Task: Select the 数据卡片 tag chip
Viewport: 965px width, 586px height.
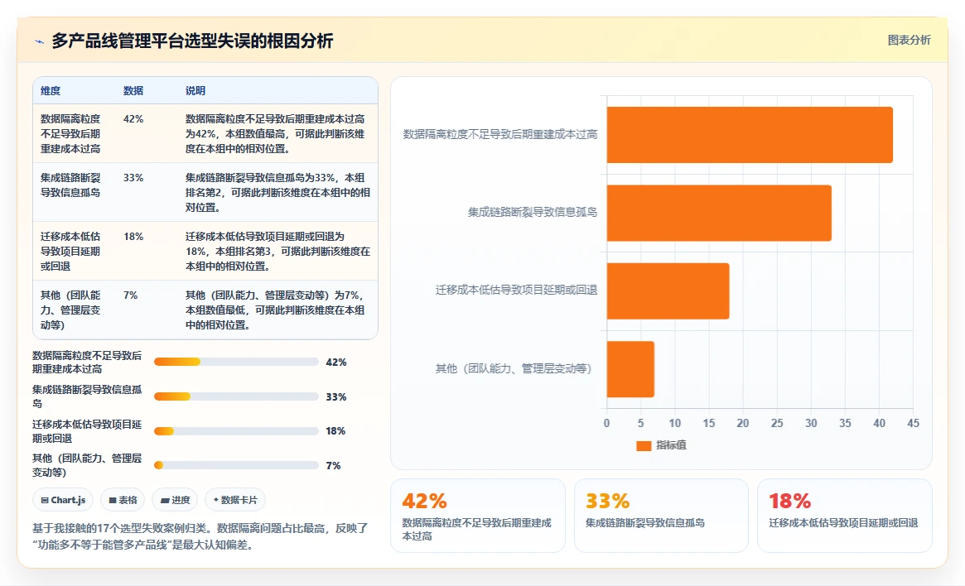Action: [235, 500]
